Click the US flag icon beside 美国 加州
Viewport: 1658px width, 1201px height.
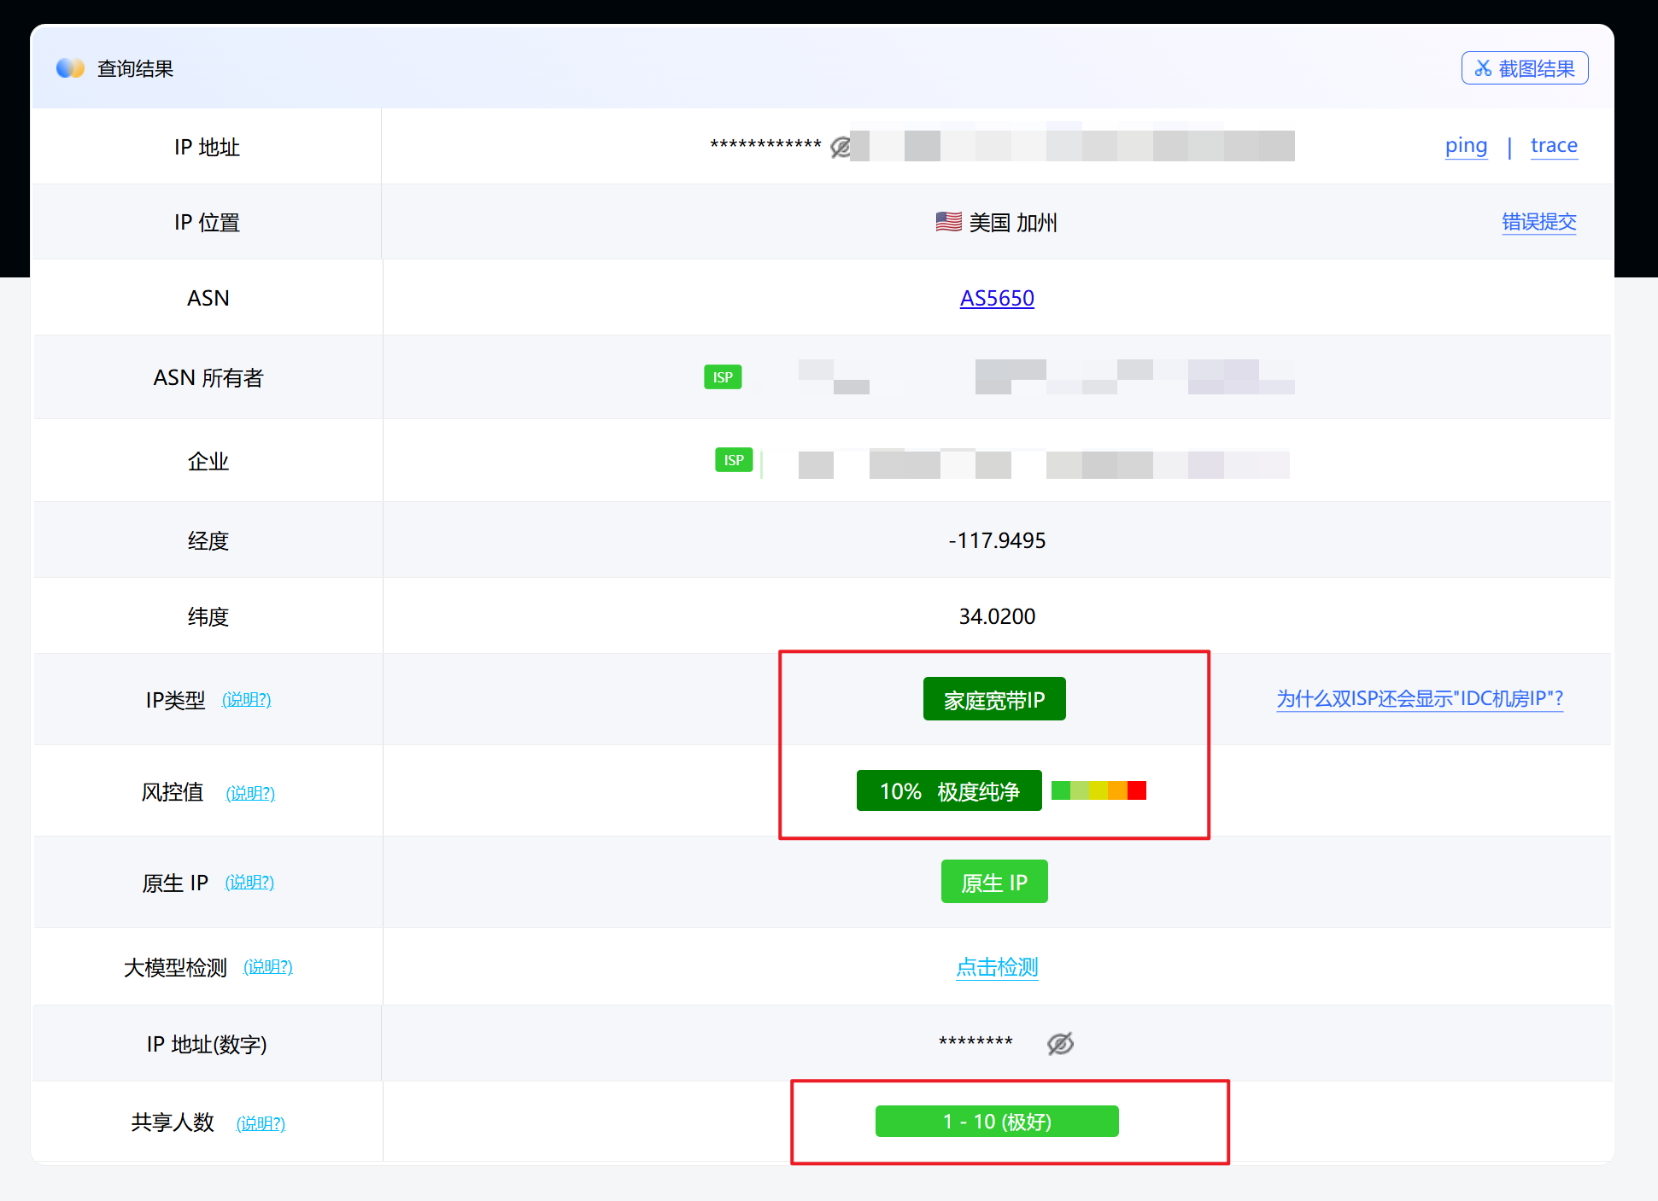coord(948,222)
